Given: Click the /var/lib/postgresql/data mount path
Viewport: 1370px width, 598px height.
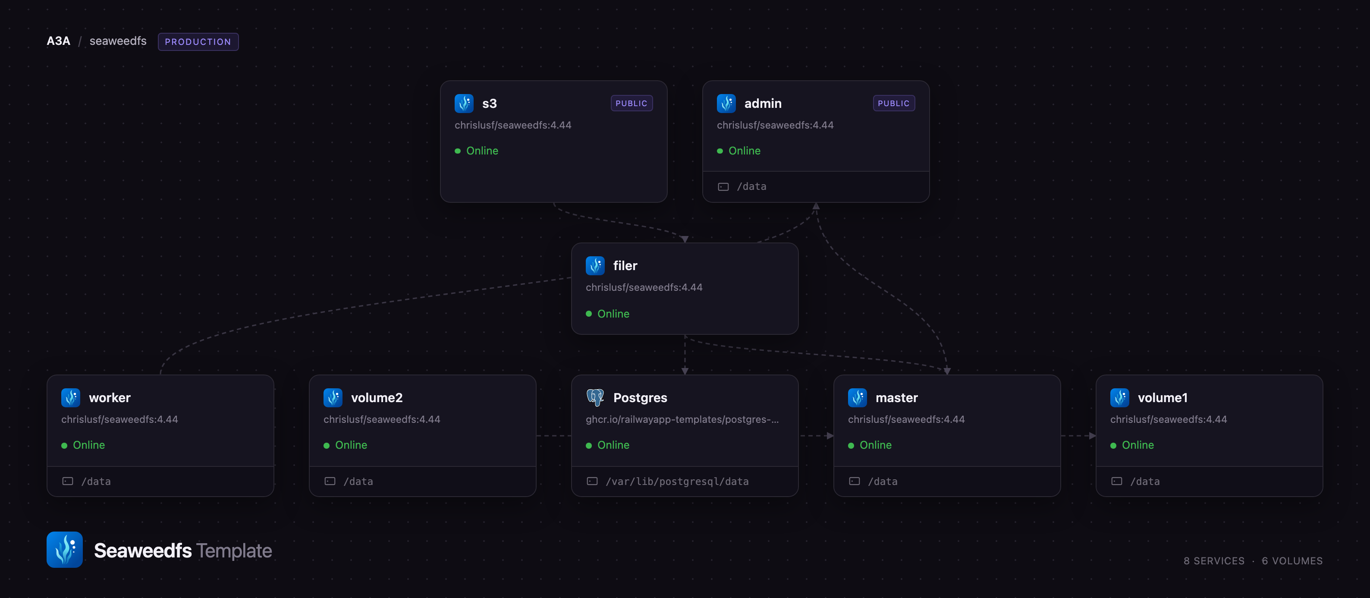Looking at the screenshot, I should (x=677, y=482).
